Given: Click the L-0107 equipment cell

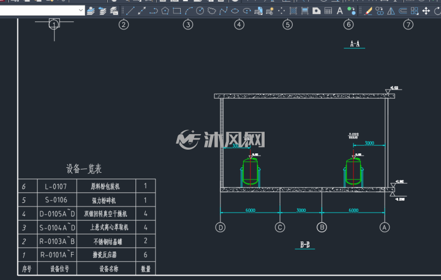Looking at the screenshot, I should coord(56,186).
